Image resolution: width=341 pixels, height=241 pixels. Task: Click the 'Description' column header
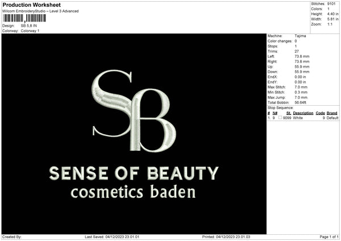[303, 113]
